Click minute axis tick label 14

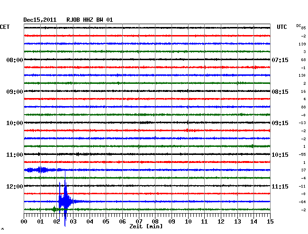point(254,222)
